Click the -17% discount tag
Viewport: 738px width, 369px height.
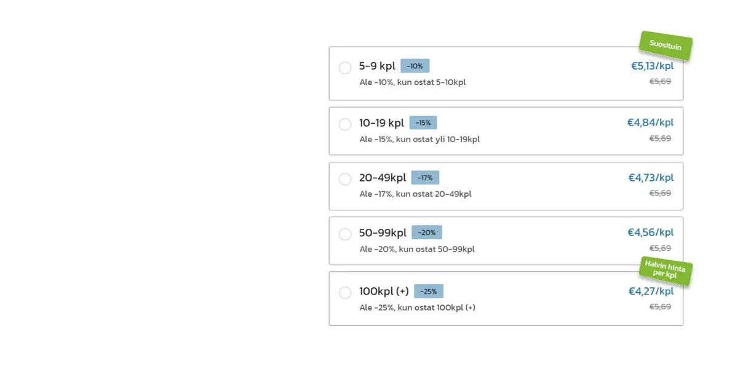coord(425,178)
